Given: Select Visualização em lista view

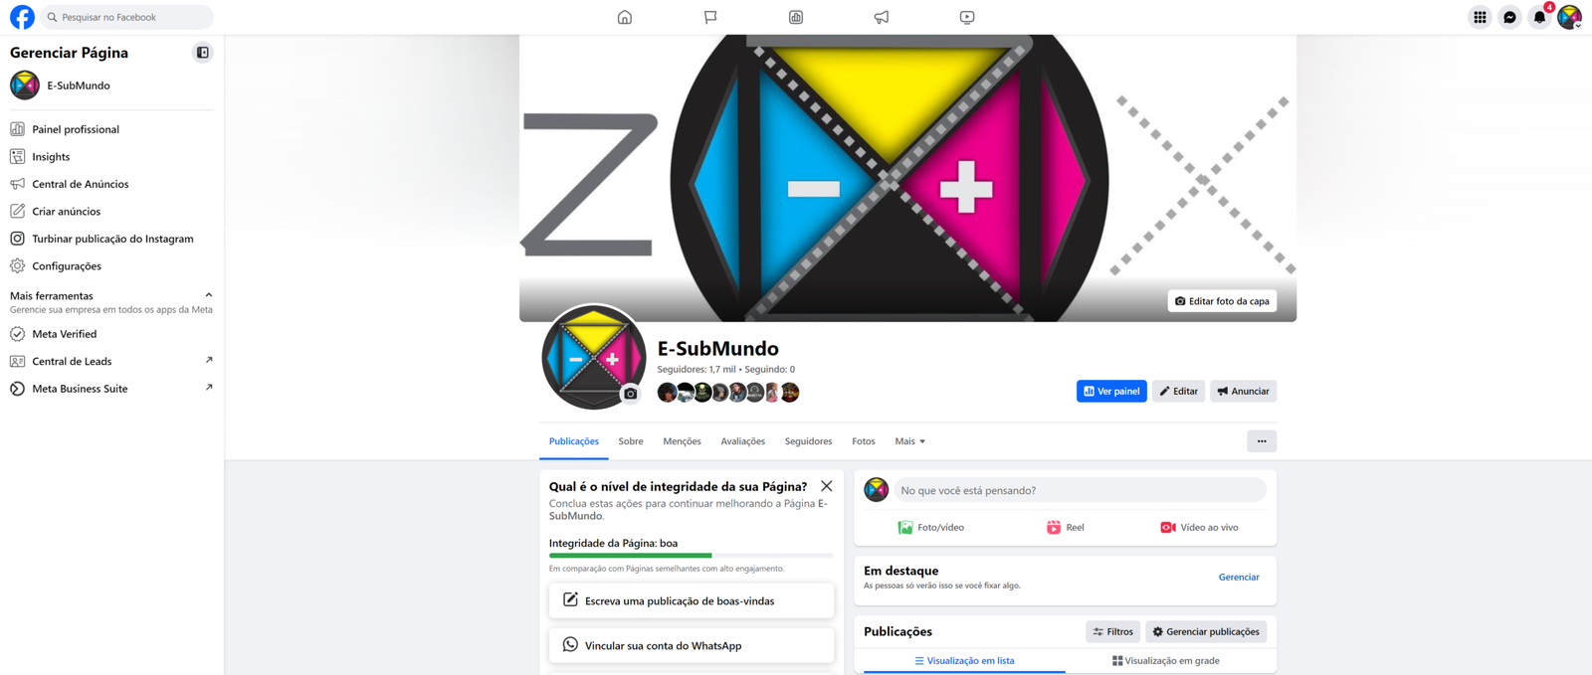Looking at the screenshot, I should pyautogui.click(x=964, y=660).
